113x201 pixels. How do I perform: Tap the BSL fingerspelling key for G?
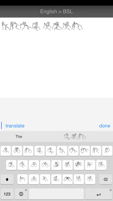[56, 165]
